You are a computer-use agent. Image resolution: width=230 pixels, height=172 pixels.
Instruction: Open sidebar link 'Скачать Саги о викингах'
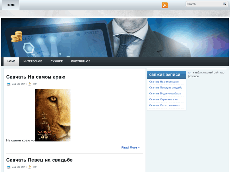165,105
